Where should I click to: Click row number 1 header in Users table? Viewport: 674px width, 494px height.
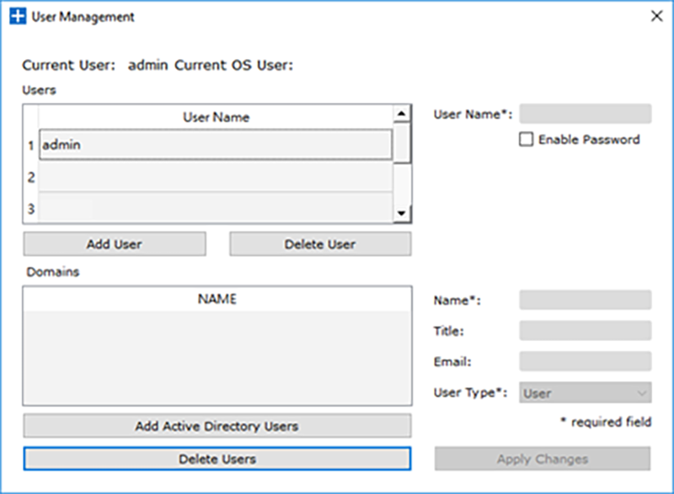(x=31, y=145)
